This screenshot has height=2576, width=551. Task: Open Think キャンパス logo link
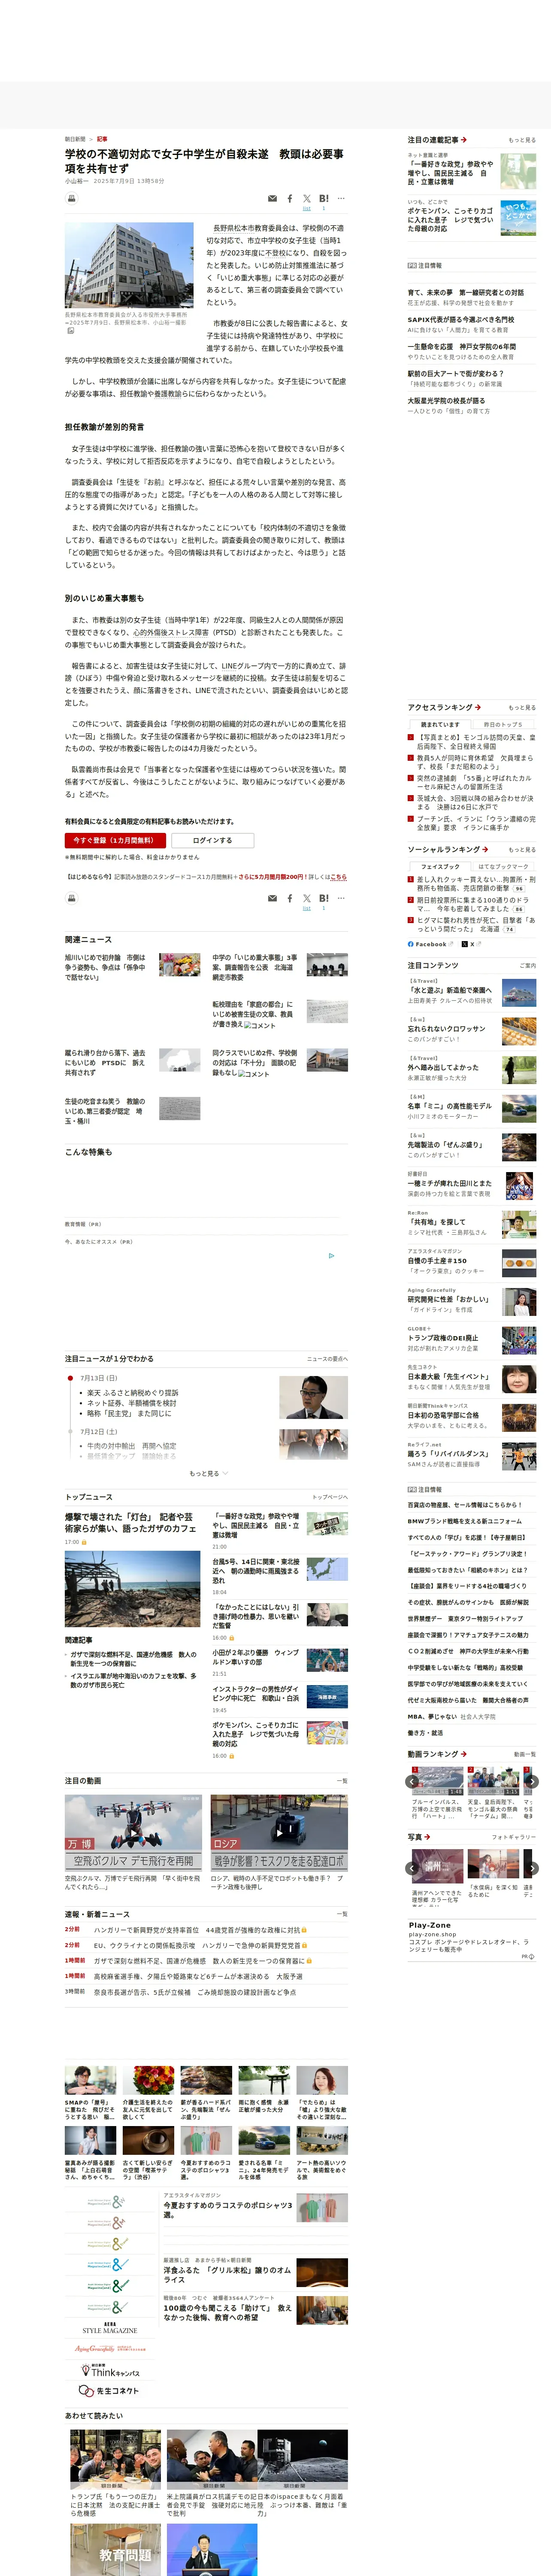coord(110,2370)
